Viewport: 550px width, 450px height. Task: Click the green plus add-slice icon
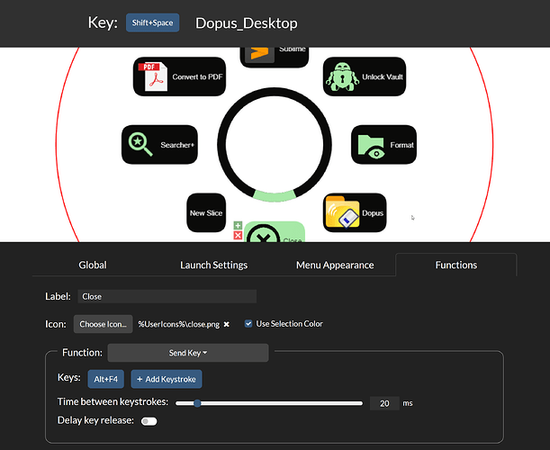pos(238,226)
